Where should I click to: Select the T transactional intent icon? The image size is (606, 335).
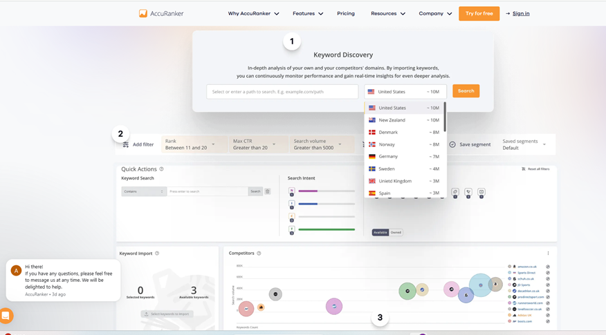pos(292,229)
